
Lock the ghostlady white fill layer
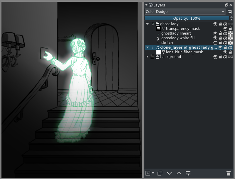(x=220, y=38)
